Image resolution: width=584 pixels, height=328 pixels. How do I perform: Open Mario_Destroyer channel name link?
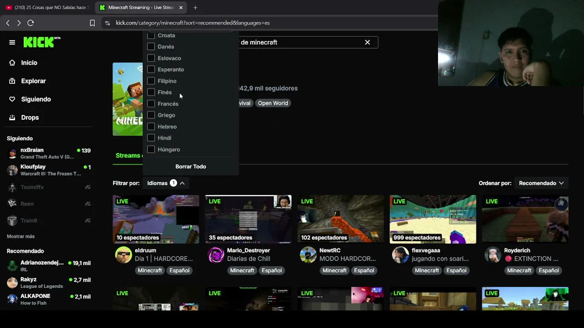(x=249, y=251)
